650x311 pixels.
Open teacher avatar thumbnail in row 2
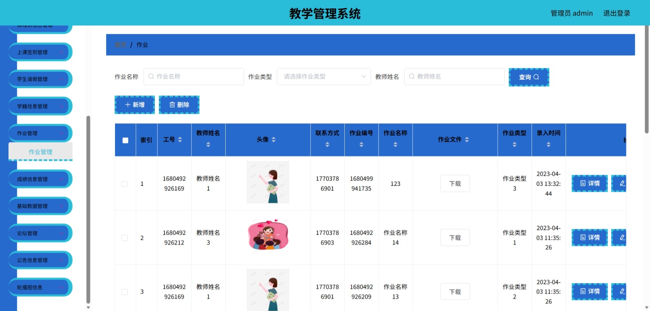(x=268, y=236)
